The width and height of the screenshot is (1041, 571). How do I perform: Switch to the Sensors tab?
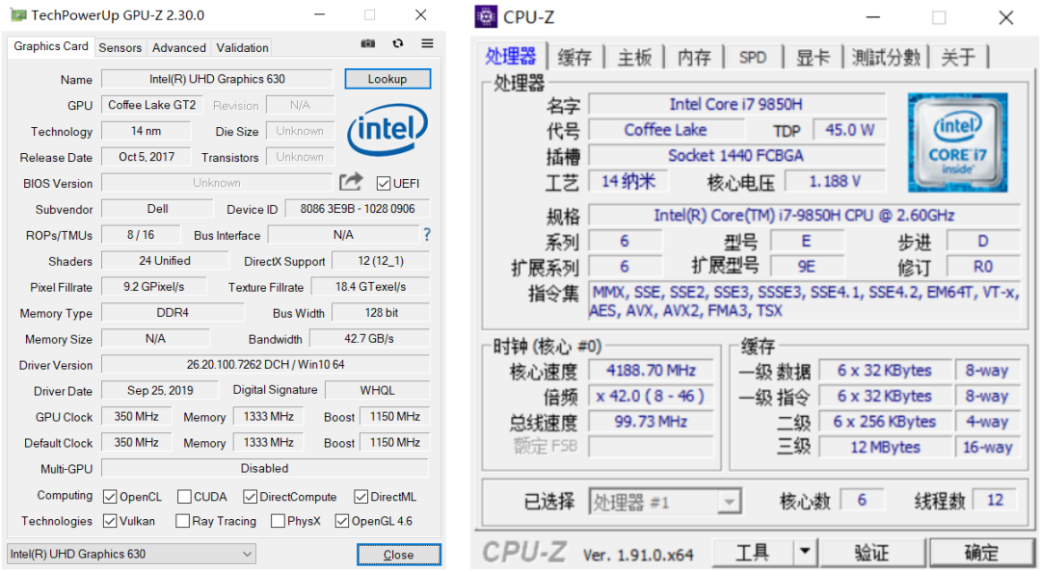click(120, 48)
